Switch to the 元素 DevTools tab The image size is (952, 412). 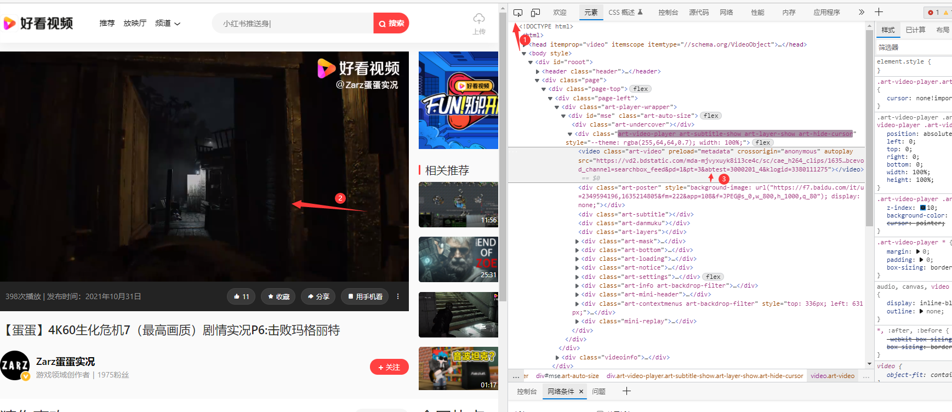point(591,13)
